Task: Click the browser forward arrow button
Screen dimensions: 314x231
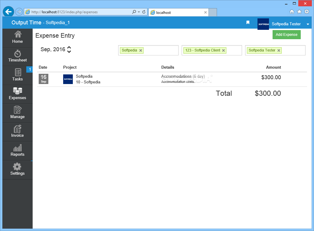Action: point(19,12)
